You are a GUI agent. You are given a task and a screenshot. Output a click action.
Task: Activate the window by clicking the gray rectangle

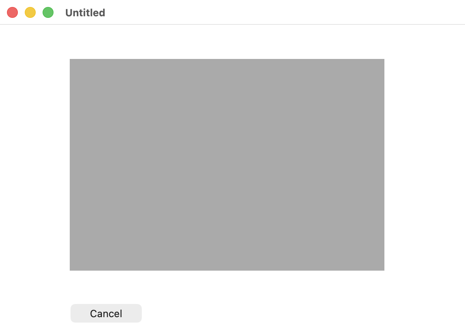227,165
